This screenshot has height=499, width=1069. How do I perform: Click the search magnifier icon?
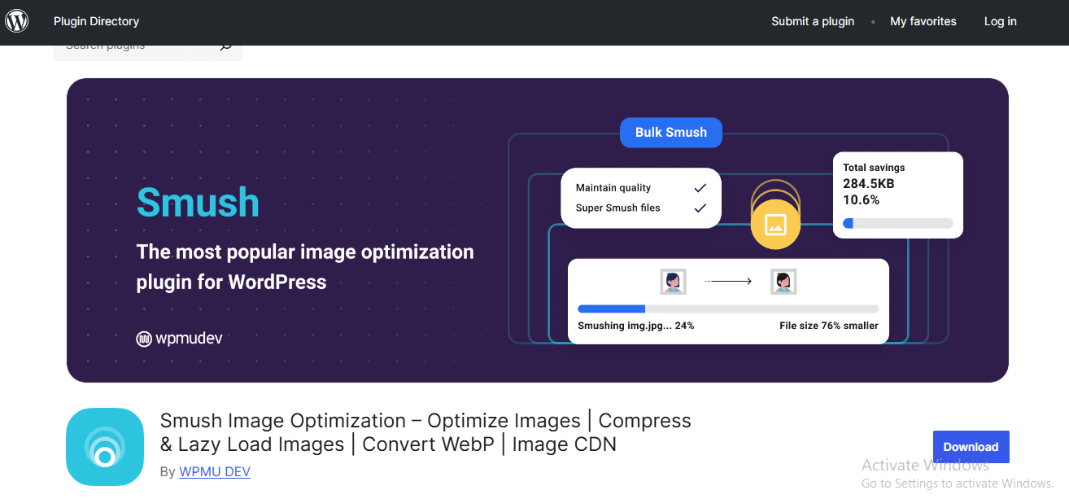tap(226, 48)
